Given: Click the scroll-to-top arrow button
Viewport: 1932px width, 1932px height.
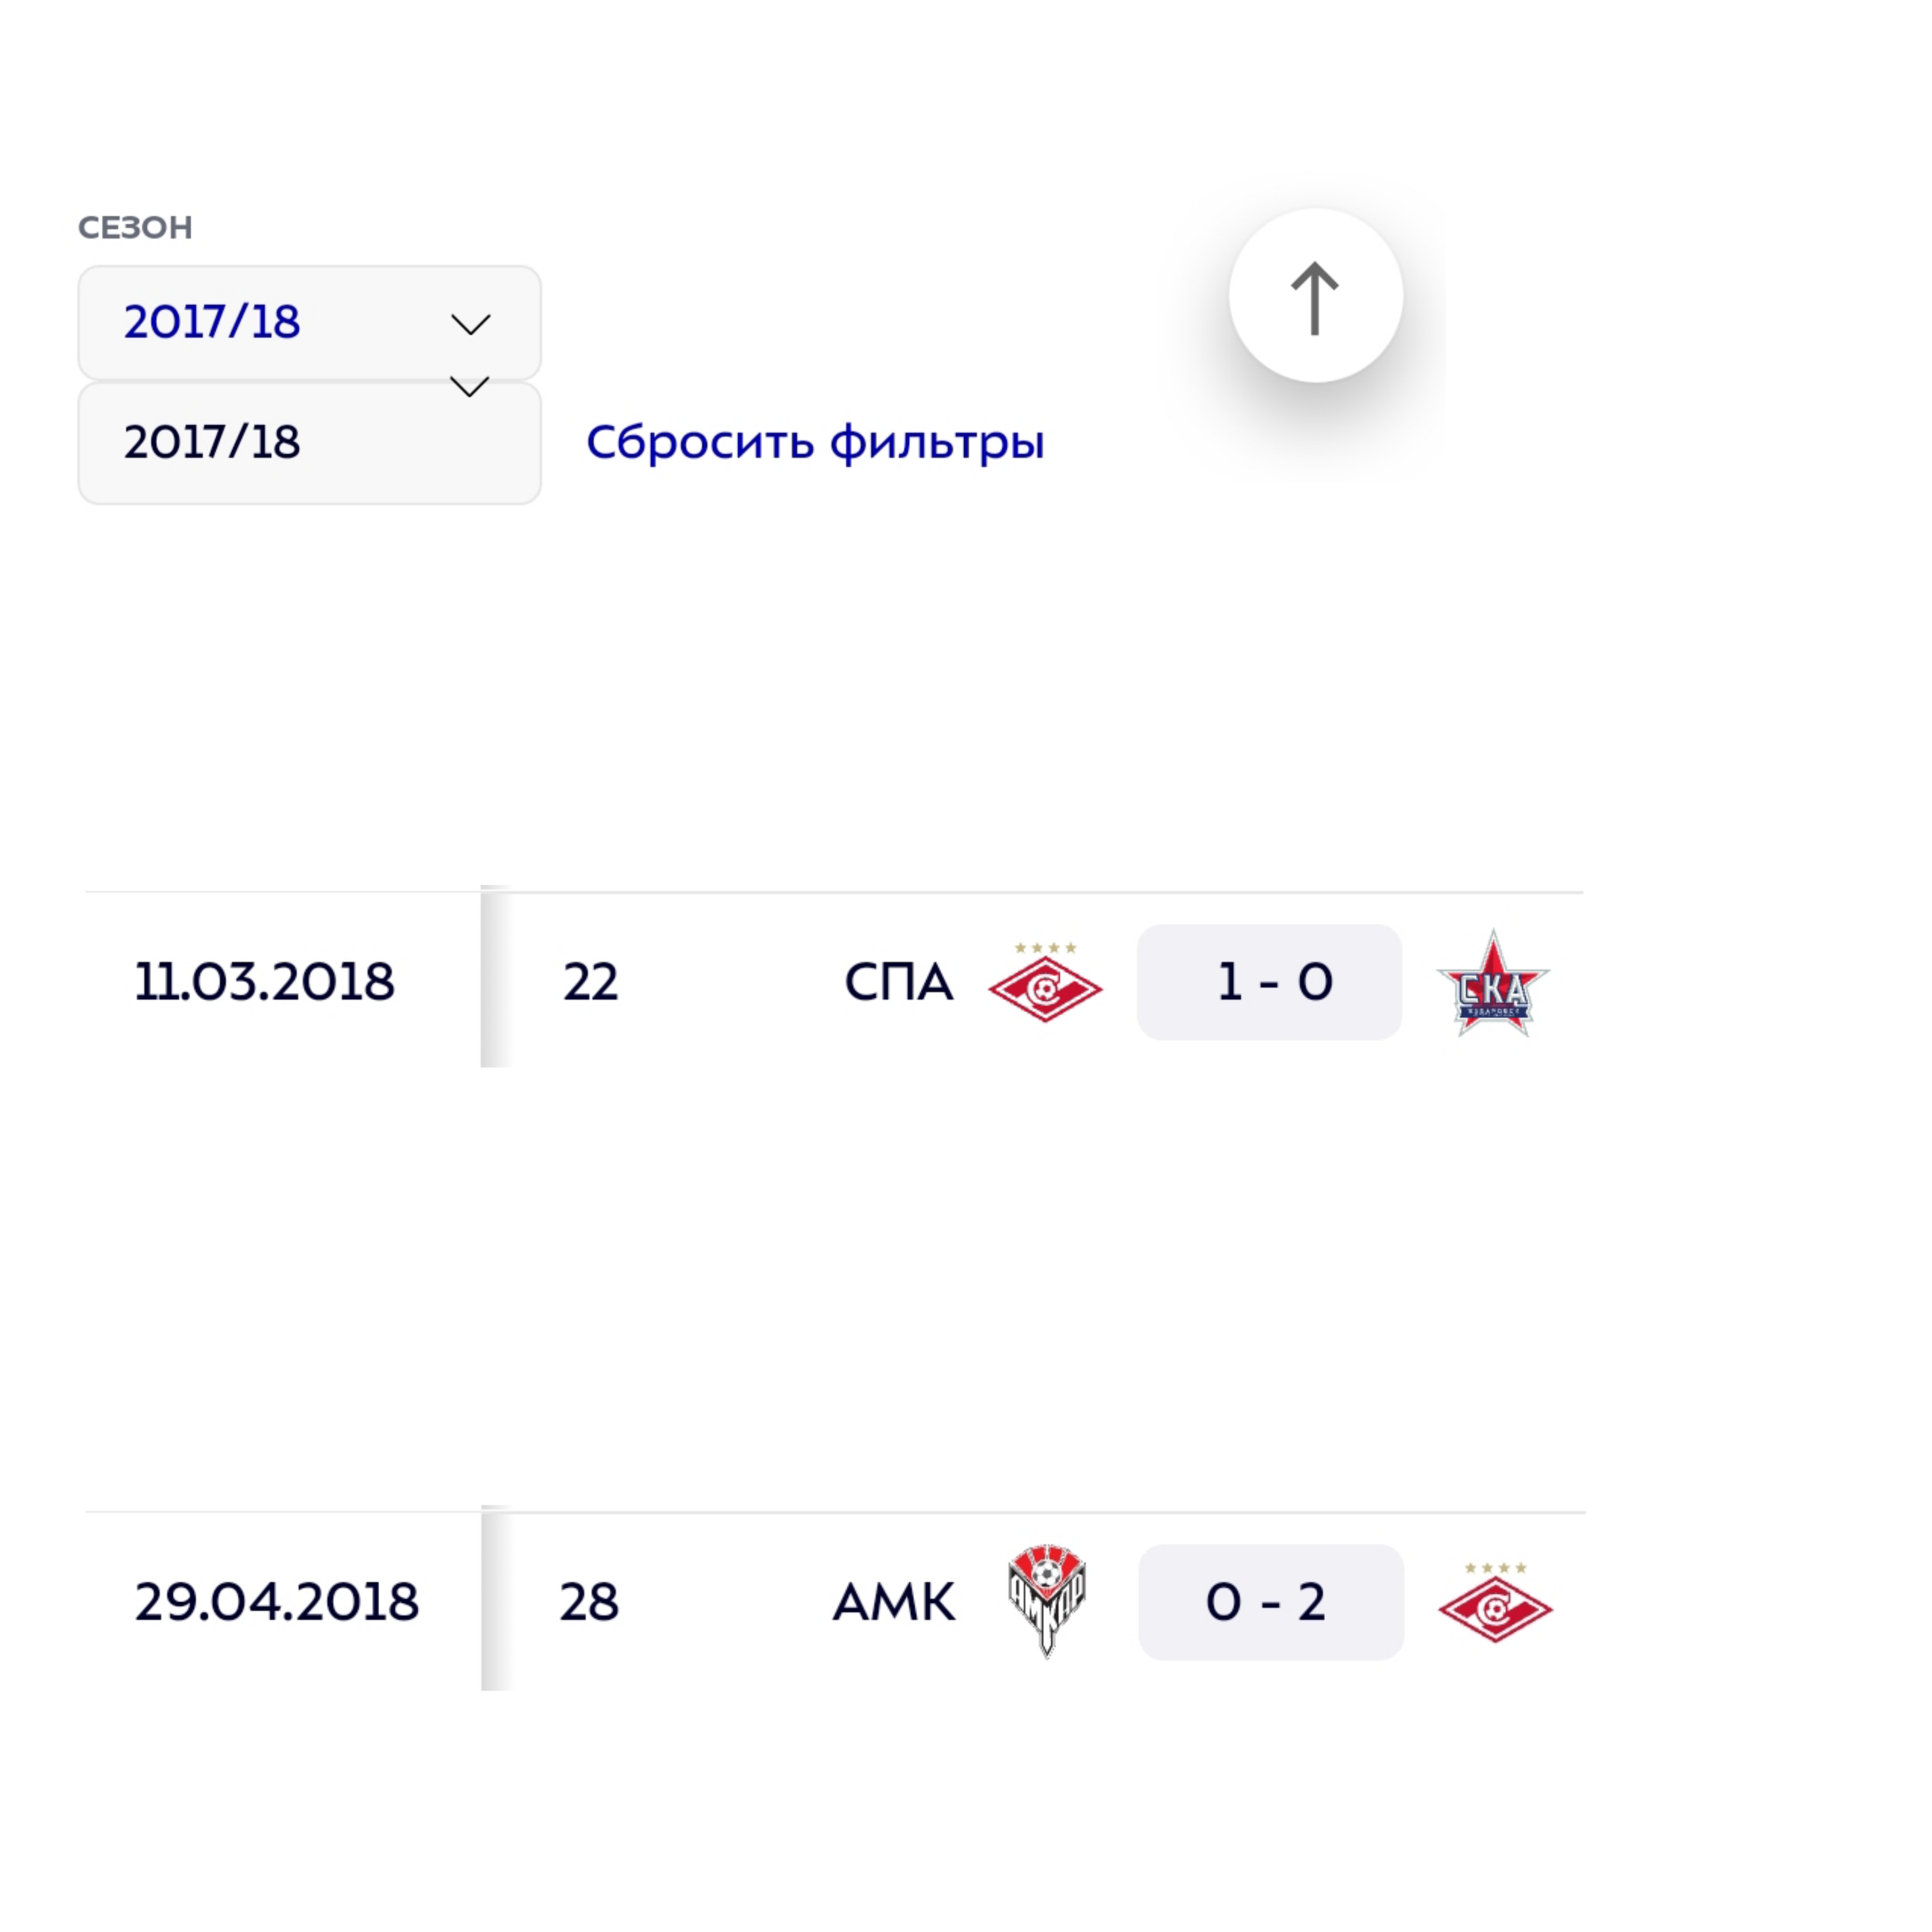Looking at the screenshot, I should click(1315, 296).
